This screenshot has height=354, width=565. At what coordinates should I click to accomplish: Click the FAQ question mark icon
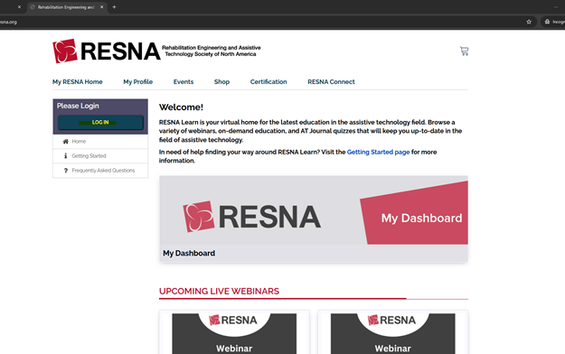pyautogui.click(x=66, y=171)
